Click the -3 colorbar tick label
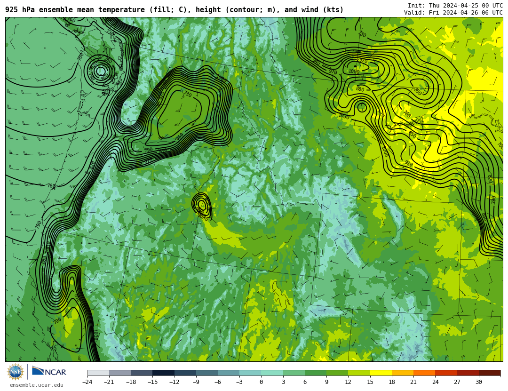The height and width of the screenshot is (391, 508). coord(240,382)
